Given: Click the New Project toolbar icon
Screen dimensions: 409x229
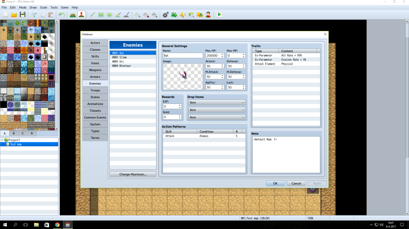Looking at the screenshot, I should pos(5,15).
